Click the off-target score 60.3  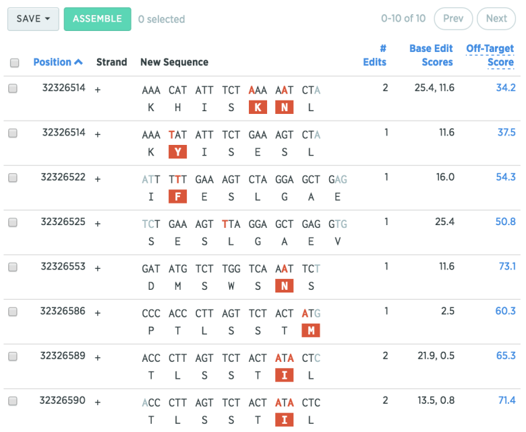pyautogui.click(x=505, y=311)
